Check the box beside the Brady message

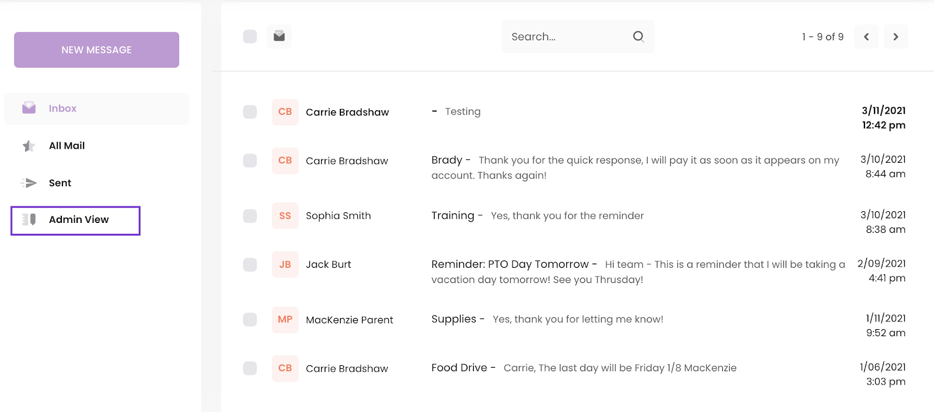(250, 160)
